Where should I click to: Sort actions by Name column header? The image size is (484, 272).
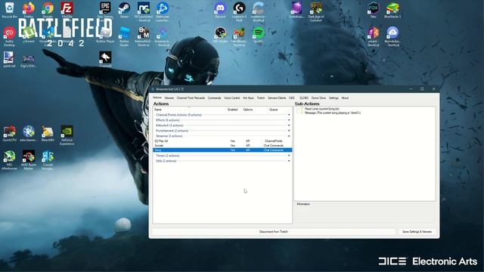point(158,110)
